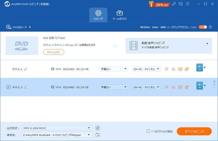Viewport: 218px width, 141px height.
Task: Open effects edit icon for タイトル 3
Action: [166, 87]
